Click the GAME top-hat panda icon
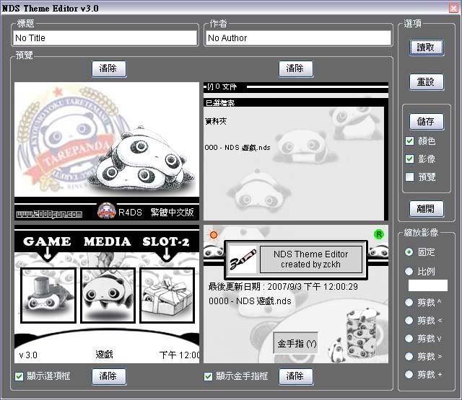 48,295
